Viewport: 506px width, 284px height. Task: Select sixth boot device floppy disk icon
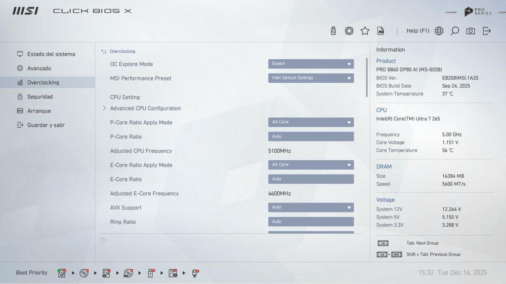[x=173, y=273]
